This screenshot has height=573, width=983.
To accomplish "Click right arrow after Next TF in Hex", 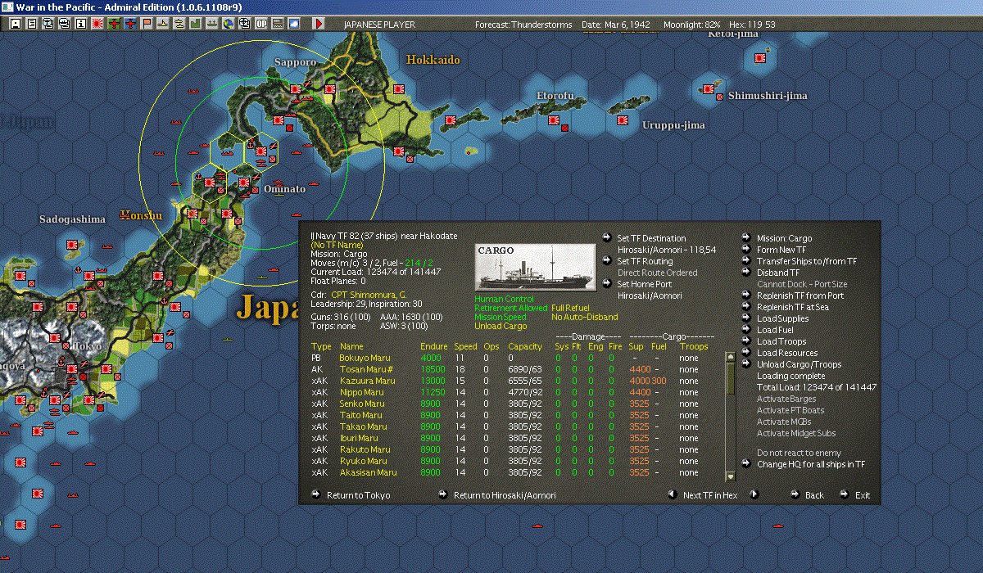I will click(x=754, y=494).
